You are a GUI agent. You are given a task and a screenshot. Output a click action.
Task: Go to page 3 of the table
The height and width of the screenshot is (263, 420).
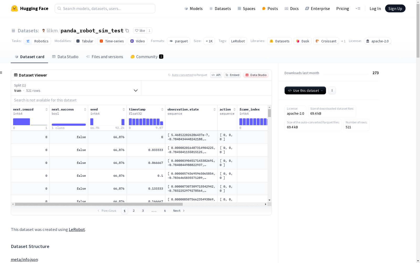coord(143,211)
